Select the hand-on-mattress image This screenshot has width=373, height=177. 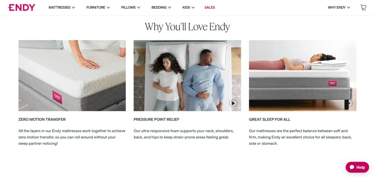pos(72,75)
